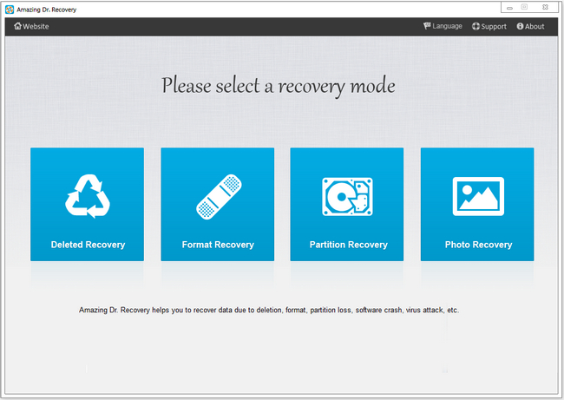Open the About menu text

point(534,26)
